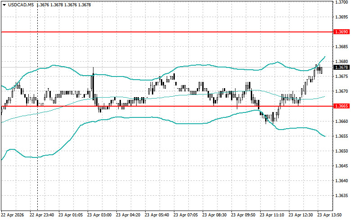351x220 pixels.
Task: Click the 1.3685 price scale value
Action: [342, 47]
